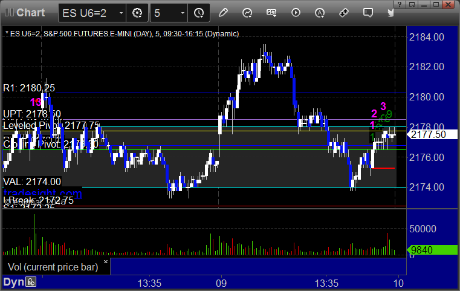Click the 2180.00 price axis label

click(x=427, y=97)
